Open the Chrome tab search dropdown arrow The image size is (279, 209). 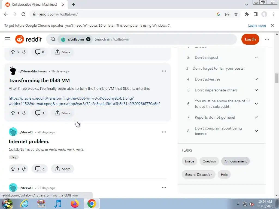pyautogui.click(x=246, y=5)
